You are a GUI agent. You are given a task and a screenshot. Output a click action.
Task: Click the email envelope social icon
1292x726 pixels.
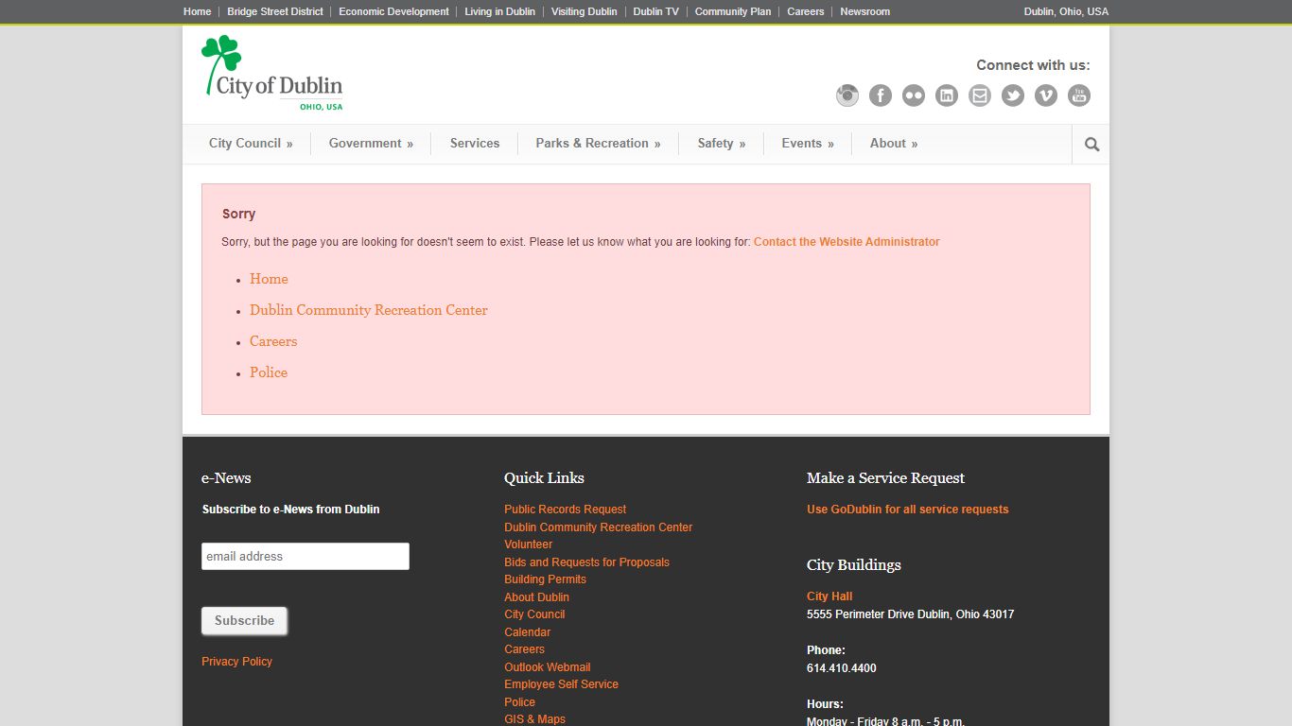[x=980, y=95]
